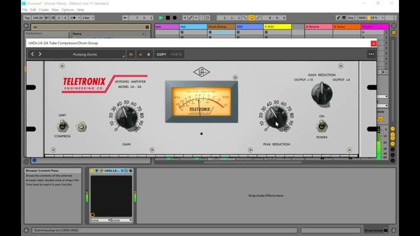Toggle the yellow Loop switch
Screen dimensions: 420x236
251,18
